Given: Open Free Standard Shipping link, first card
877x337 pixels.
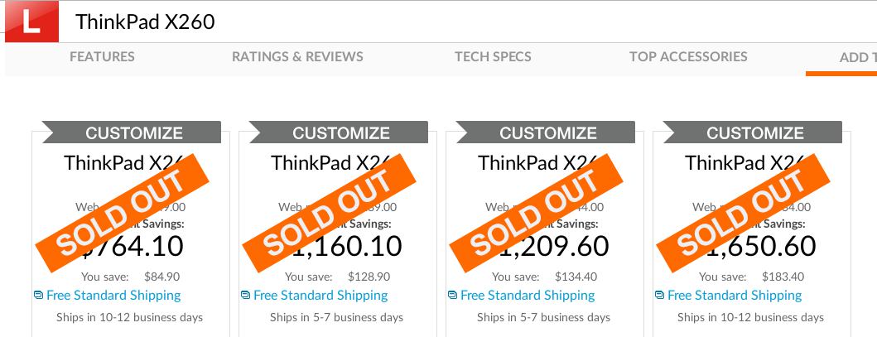Looking at the screenshot, I should (x=113, y=296).
